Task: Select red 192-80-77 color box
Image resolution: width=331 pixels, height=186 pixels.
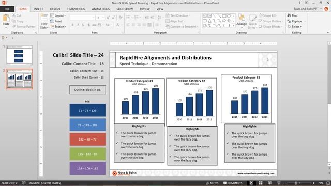Action: click(87, 139)
